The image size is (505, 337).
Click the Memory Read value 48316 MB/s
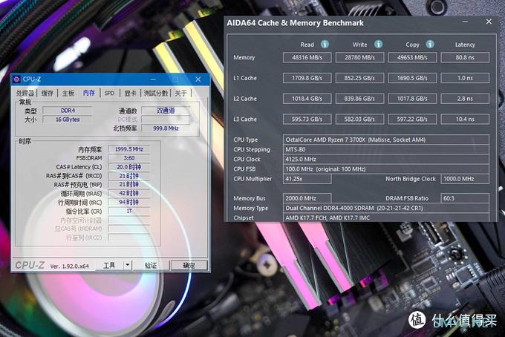tap(307, 57)
